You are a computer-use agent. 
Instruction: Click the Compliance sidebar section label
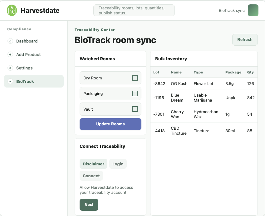coord(19,29)
